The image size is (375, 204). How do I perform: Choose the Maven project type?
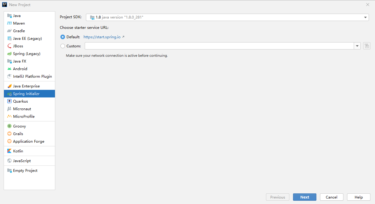[29, 23]
